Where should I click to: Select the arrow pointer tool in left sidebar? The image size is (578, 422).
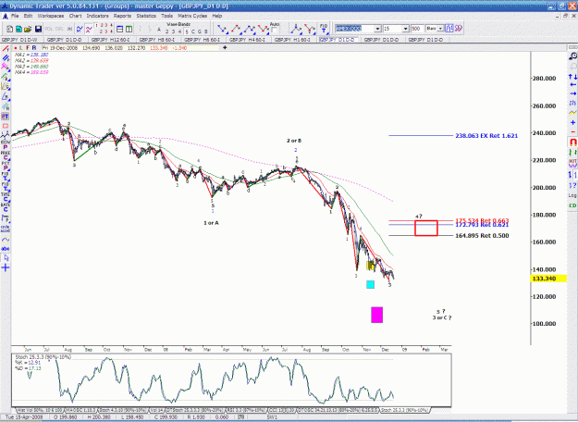6,258
